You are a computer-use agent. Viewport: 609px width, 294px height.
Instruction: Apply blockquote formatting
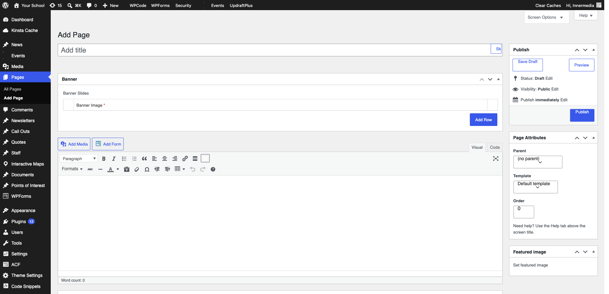(x=144, y=159)
